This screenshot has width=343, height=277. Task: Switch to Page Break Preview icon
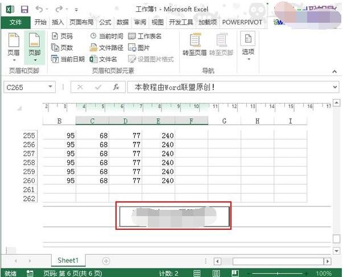(x=235, y=273)
